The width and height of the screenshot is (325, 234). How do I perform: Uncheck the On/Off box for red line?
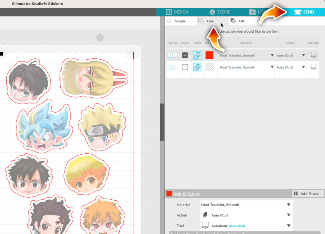click(185, 55)
